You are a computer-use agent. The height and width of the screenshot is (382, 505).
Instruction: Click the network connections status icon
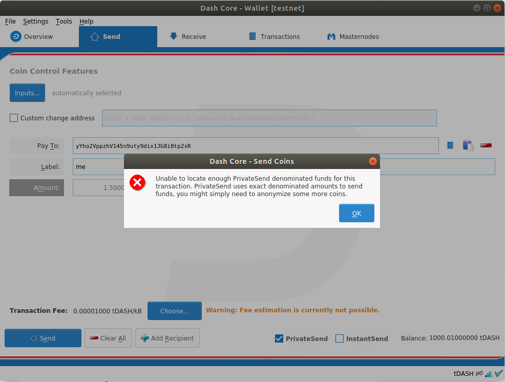tap(489, 374)
